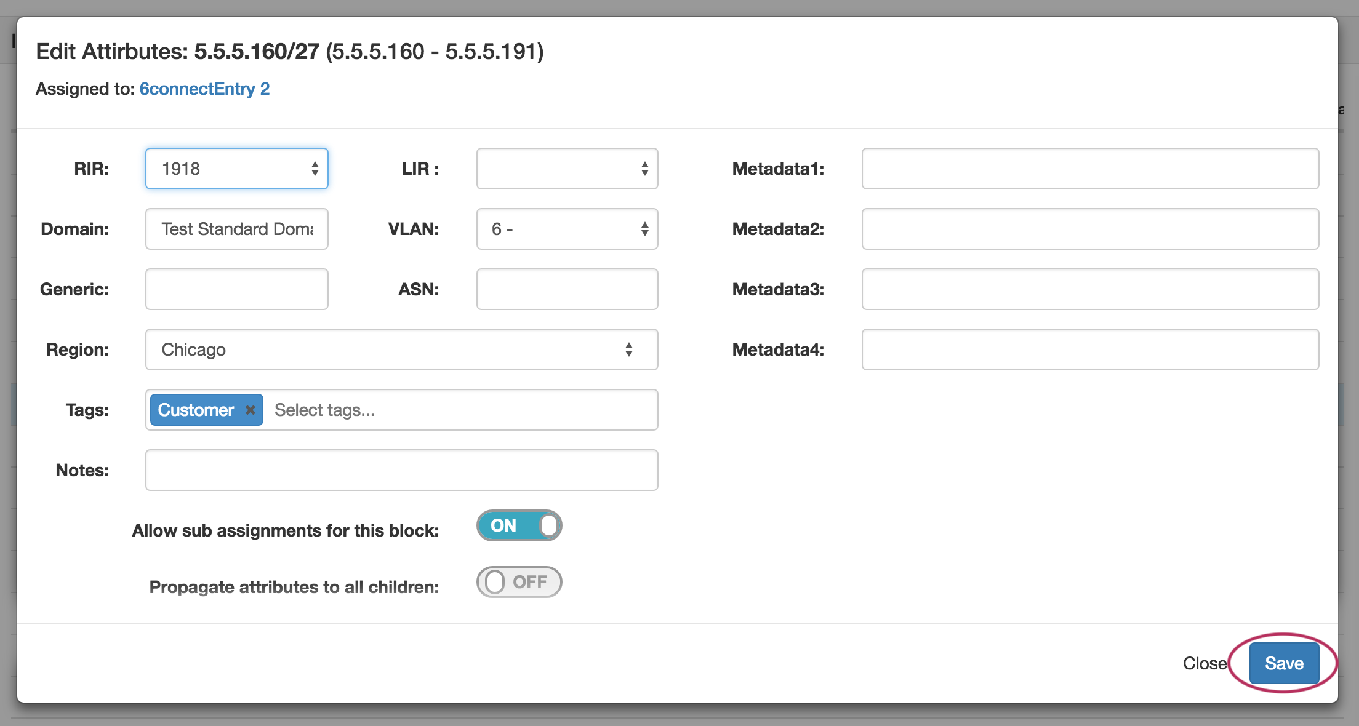Click the Generic input field

point(237,289)
